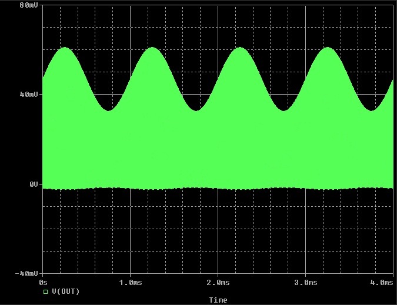Click the 2.0ms x-axis label
Image resolution: width=397 pixels, height=305 pixels.
pyautogui.click(x=218, y=282)
